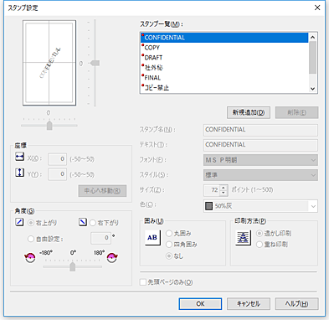
Task: Choose the なし frame option
Action: [x=169, y=255]
